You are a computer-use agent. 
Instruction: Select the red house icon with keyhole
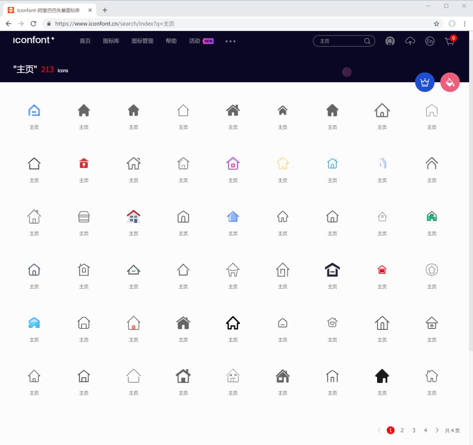pos(84,163)
